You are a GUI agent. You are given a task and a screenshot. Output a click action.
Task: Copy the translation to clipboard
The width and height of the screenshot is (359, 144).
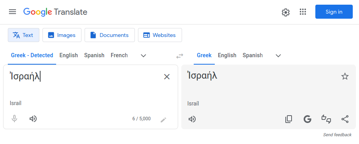[x=288, y=119]
